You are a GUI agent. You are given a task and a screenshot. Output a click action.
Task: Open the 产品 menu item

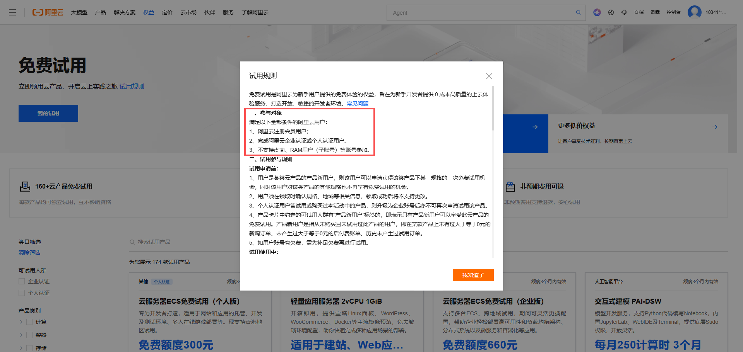click(101, 12)
